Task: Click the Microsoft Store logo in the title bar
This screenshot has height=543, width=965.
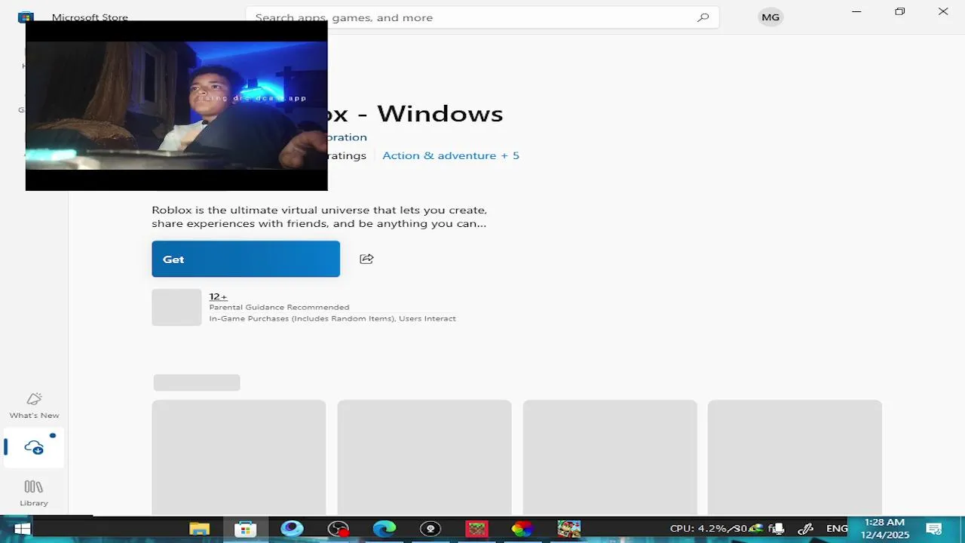Action: tap(26, 17)
